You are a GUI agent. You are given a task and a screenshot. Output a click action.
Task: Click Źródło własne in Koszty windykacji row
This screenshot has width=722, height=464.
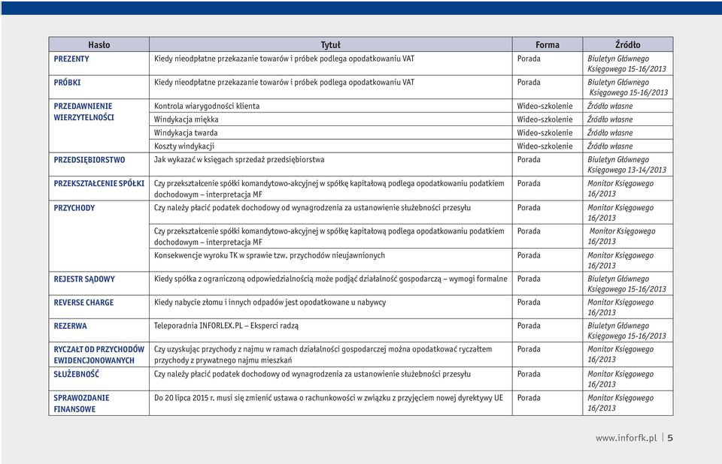[610, 146]
